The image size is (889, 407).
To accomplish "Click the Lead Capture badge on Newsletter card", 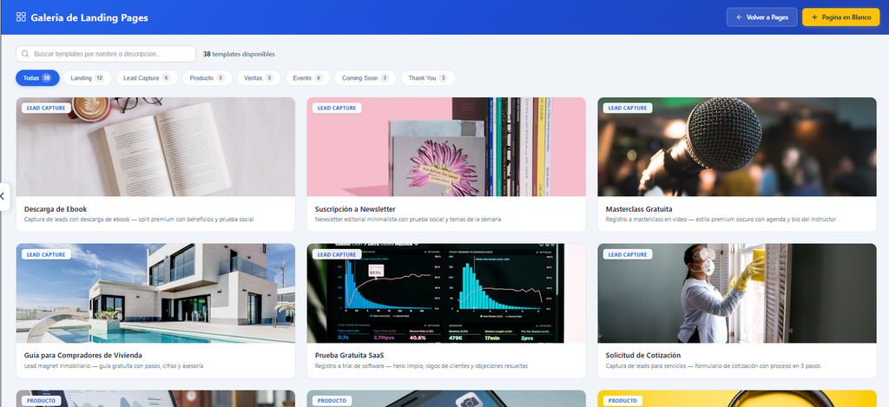I will click(x=338, y=108).
